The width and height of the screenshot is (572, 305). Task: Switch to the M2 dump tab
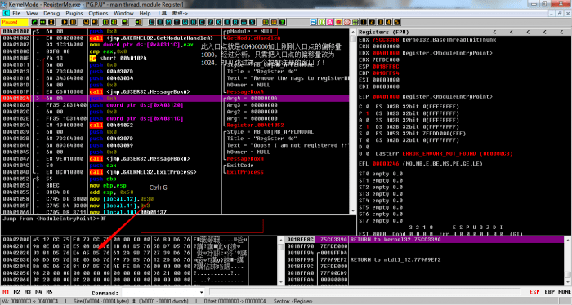(16, 292)
